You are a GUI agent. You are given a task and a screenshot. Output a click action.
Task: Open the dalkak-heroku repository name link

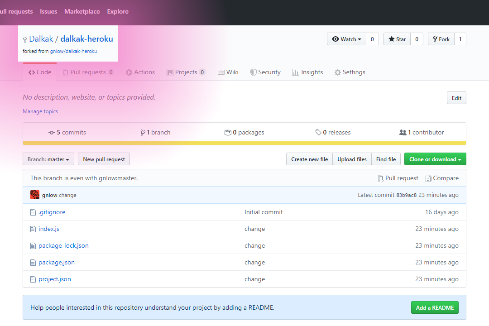[86, 39]
